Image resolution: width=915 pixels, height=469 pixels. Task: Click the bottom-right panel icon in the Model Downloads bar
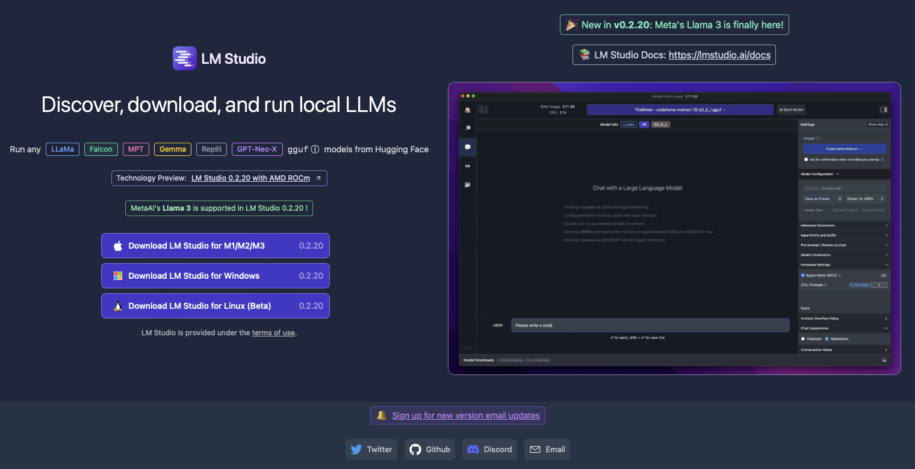point(884,360)
